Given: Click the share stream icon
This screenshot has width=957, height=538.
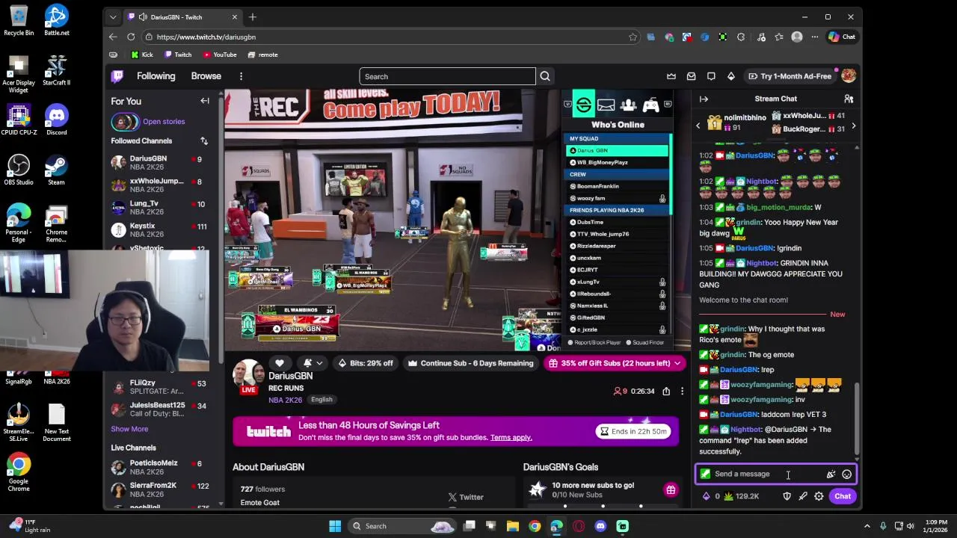Looking at the screenshot, I should click(x=666, y=391).
